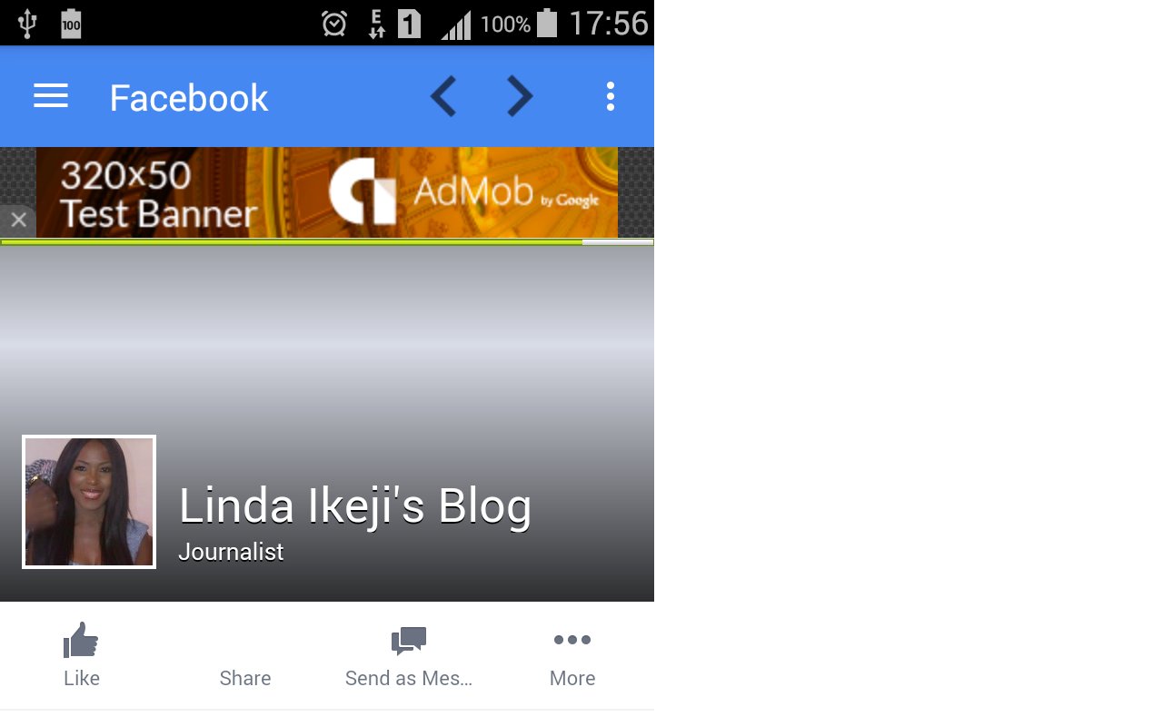Click the Like label text

tap(82, 678)
